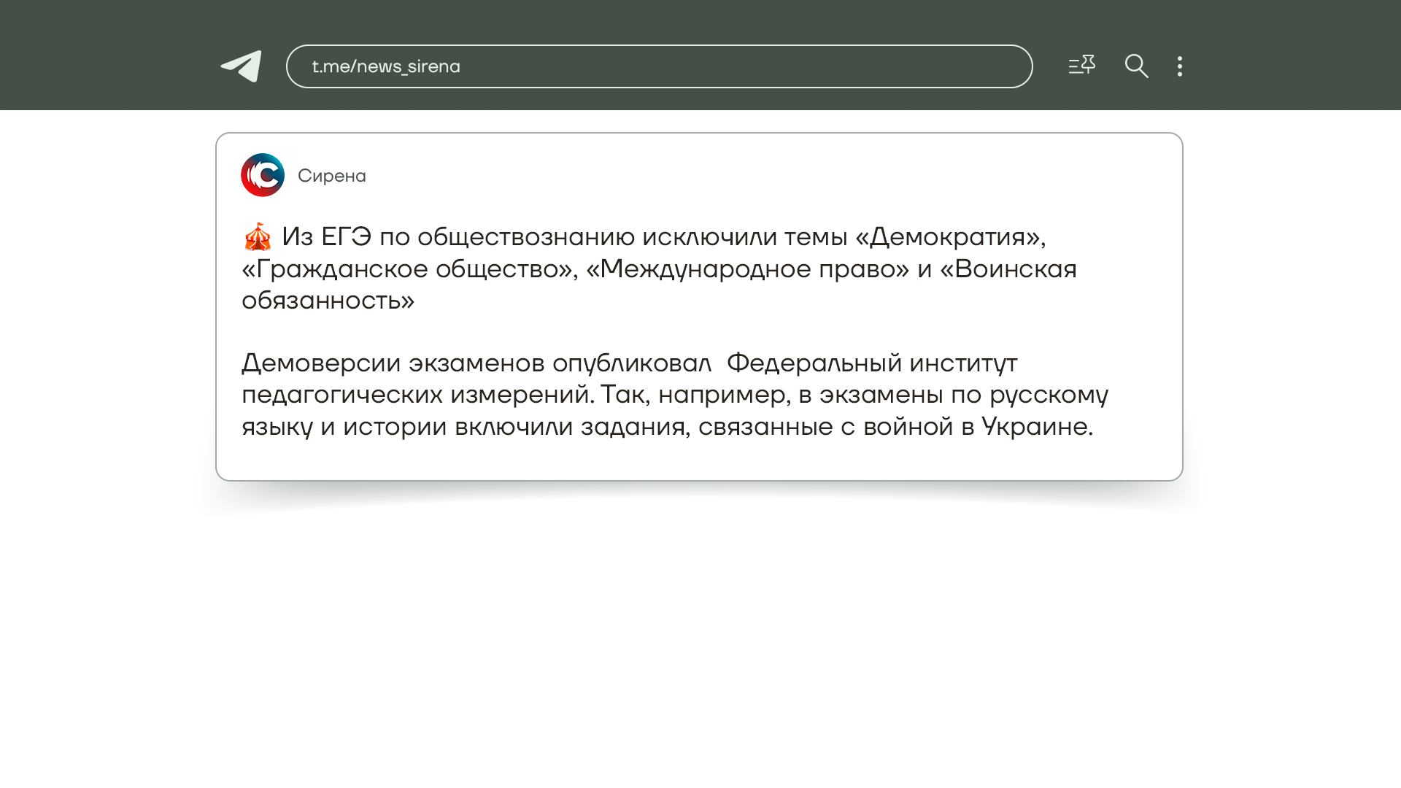
Task: Click the phrase «Гражданское общество» in the headline
Action: (x=408, y=269)
